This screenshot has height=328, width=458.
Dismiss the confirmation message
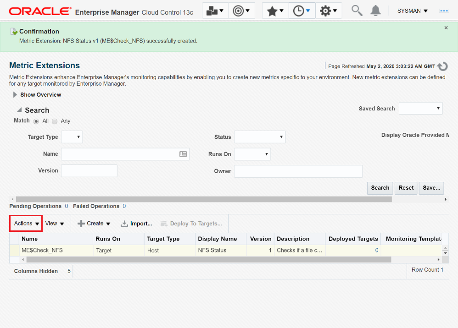[x=446, y=28]
